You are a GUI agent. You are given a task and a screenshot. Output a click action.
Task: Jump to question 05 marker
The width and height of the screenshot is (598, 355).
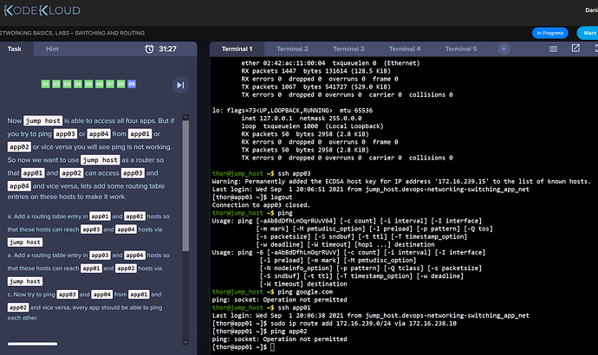pos(88,84)
